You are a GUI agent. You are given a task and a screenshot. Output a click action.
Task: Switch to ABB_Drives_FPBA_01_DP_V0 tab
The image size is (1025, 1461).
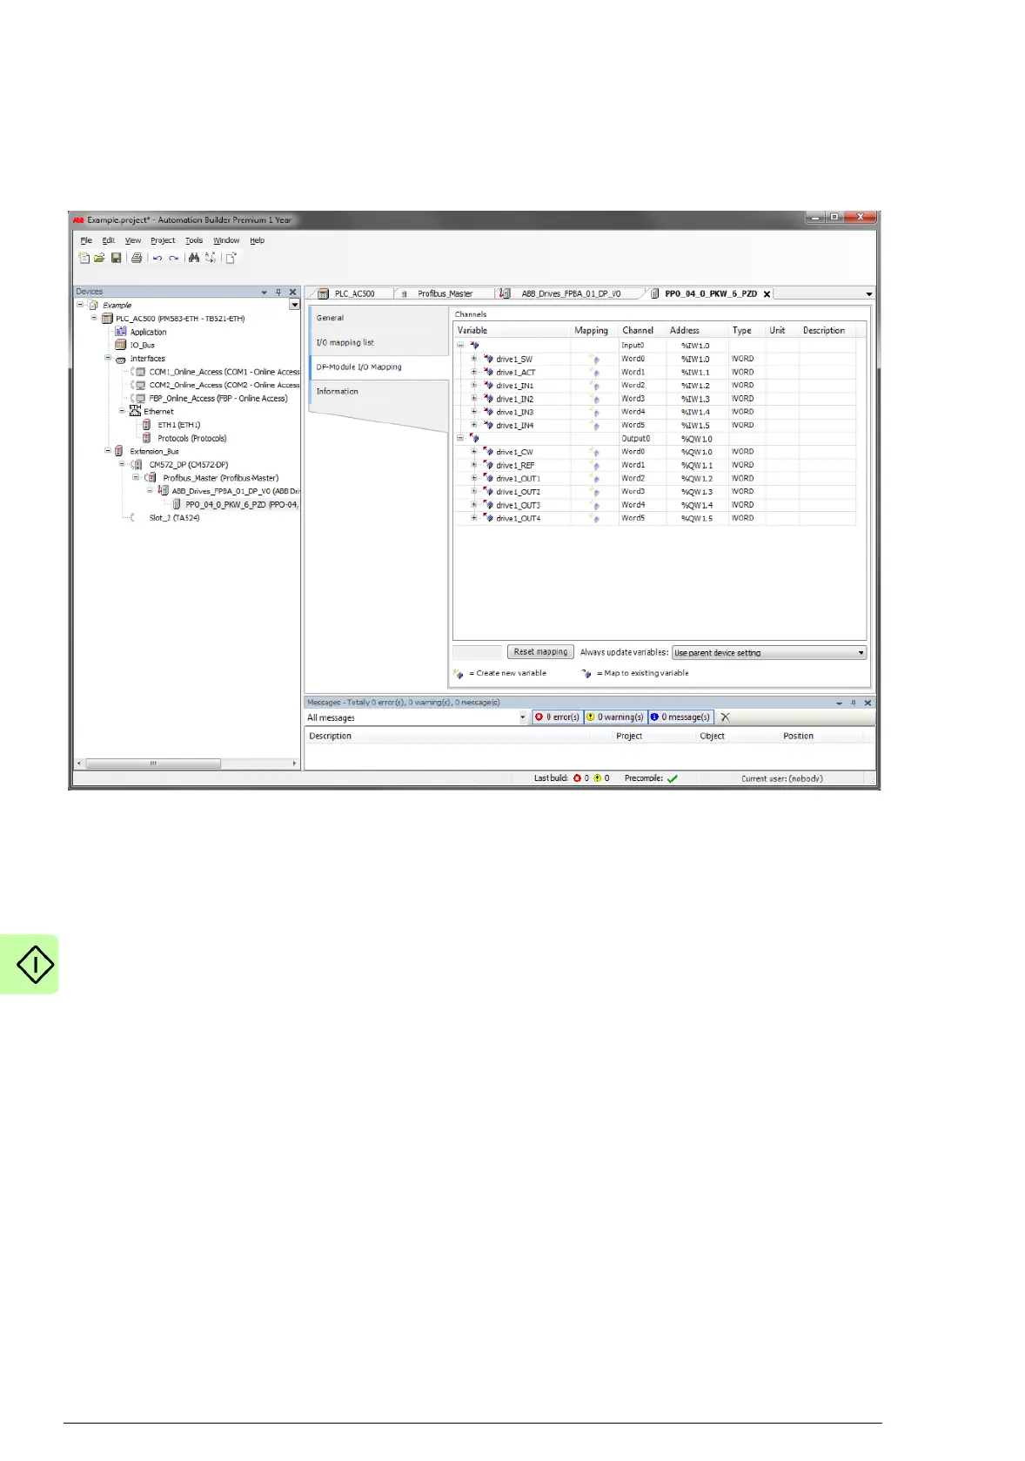(571, 294)
